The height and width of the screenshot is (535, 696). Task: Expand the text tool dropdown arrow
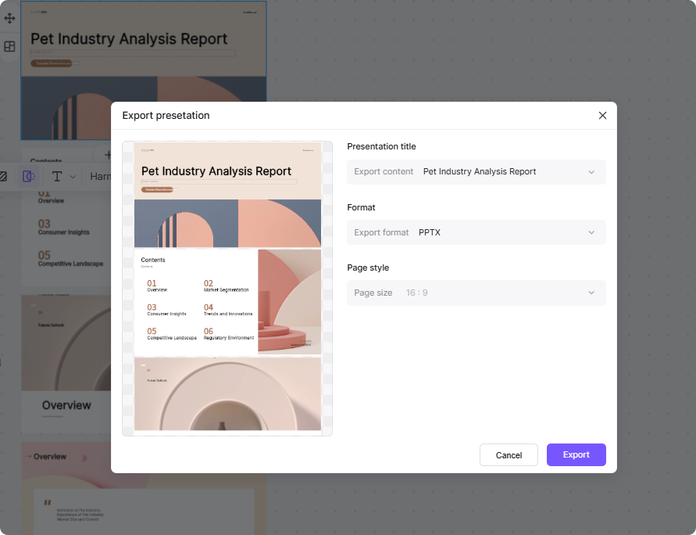coord(73,177)
